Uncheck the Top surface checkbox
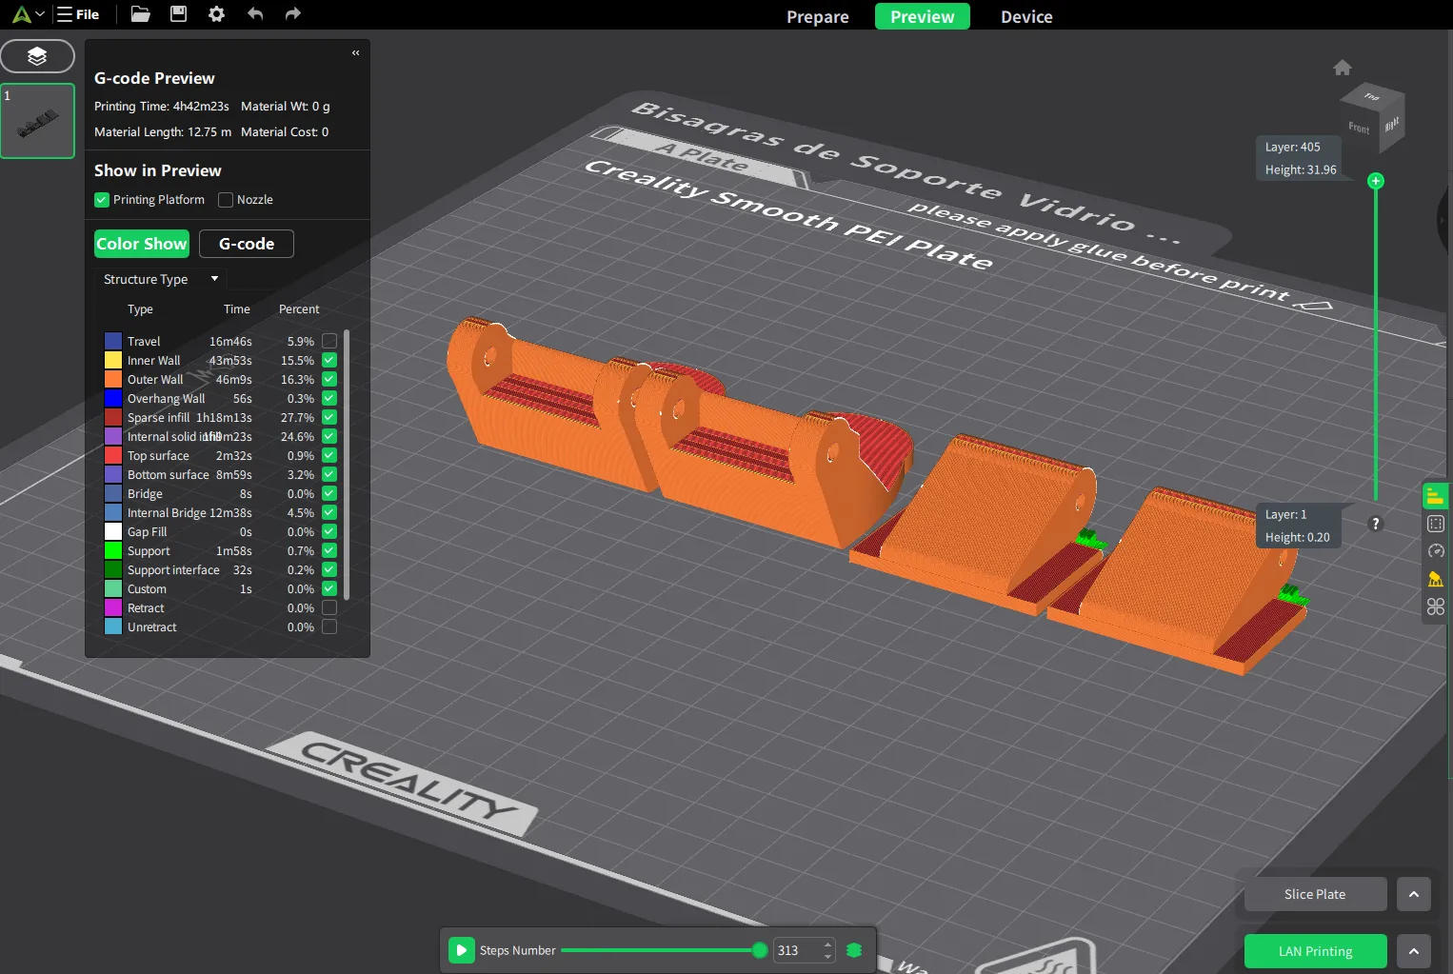 tap(329, 455)
